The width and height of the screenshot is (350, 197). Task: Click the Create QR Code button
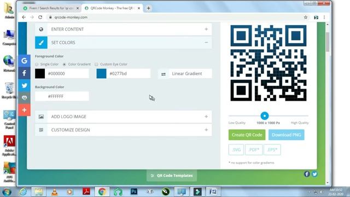[247, 135]
